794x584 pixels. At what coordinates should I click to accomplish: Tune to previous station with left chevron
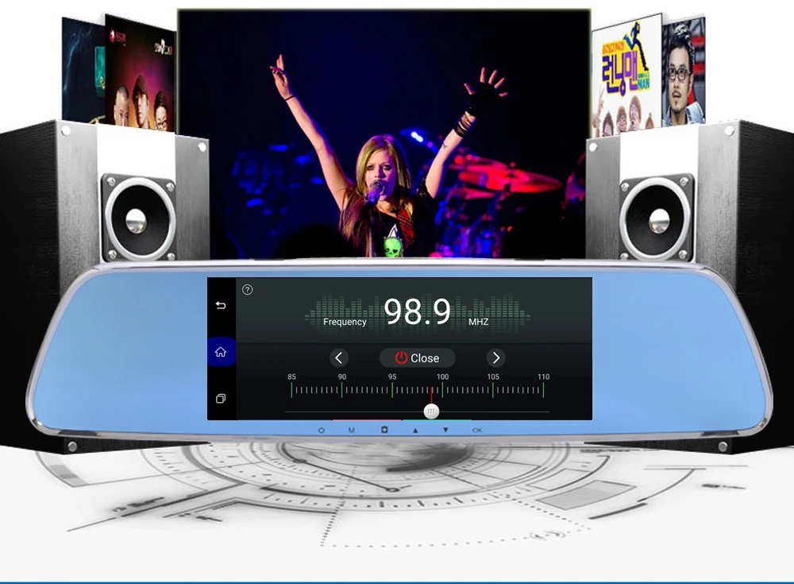coord(339,358)
